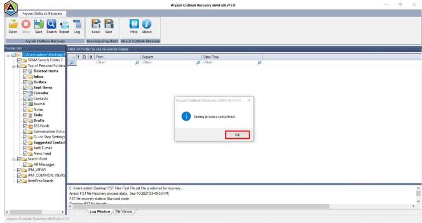
Task: Close the Saving process completed dialog
Action: [249, 100]
